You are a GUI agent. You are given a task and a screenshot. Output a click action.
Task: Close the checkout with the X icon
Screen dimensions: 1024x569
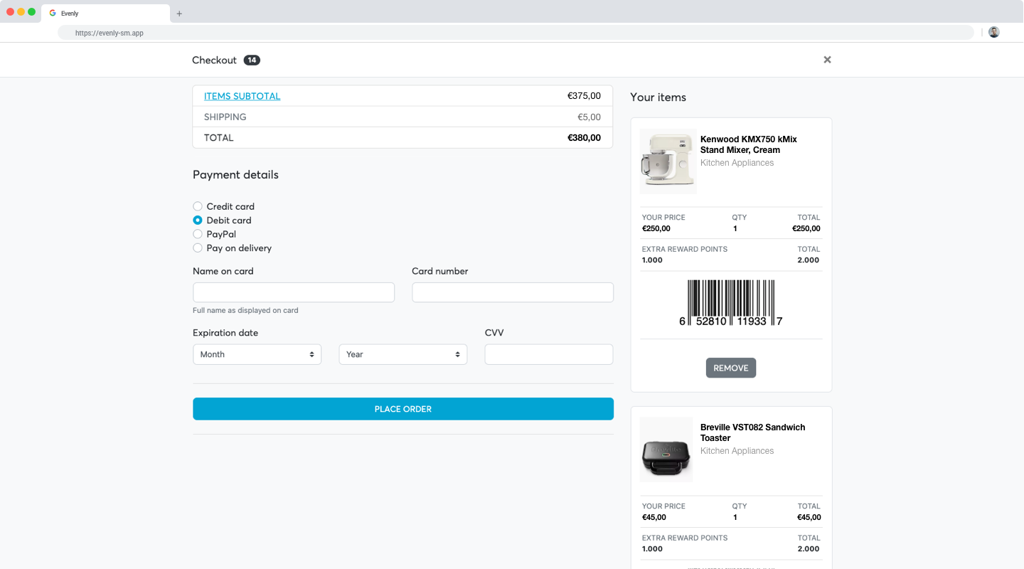(827, 60)
